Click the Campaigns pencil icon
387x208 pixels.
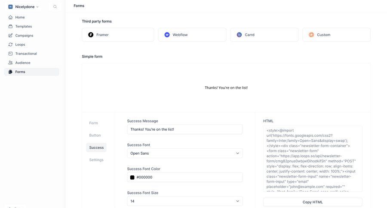11,35
